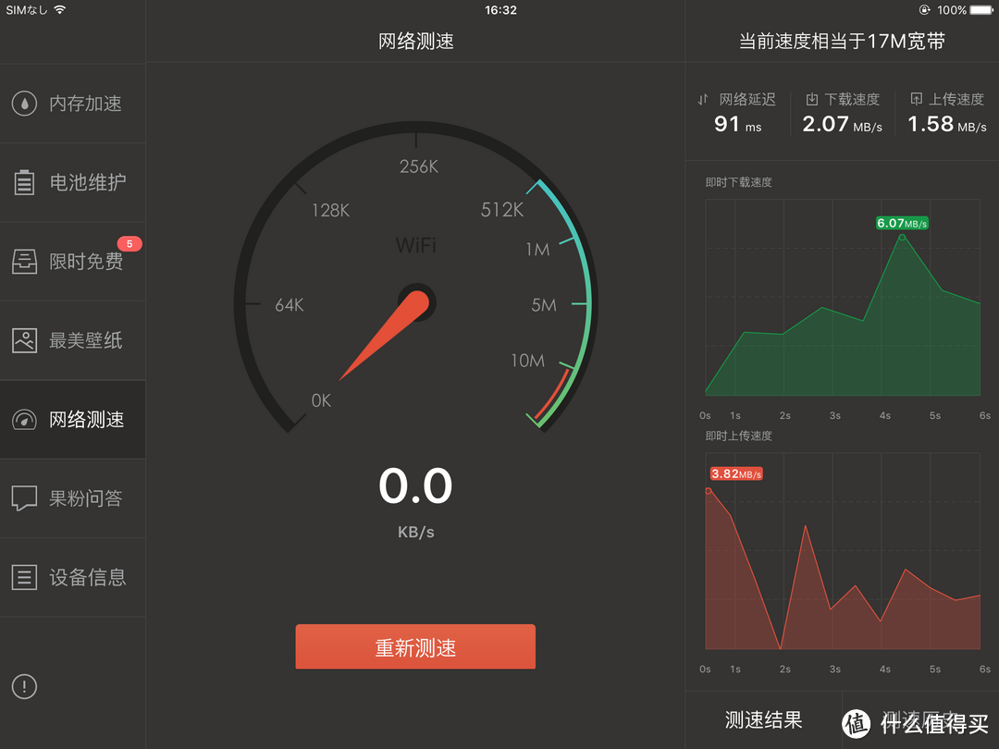This screenshot has width=999, height=749.
Task: Tap the battery indicator in the status bar
Action: coord(981,9)
